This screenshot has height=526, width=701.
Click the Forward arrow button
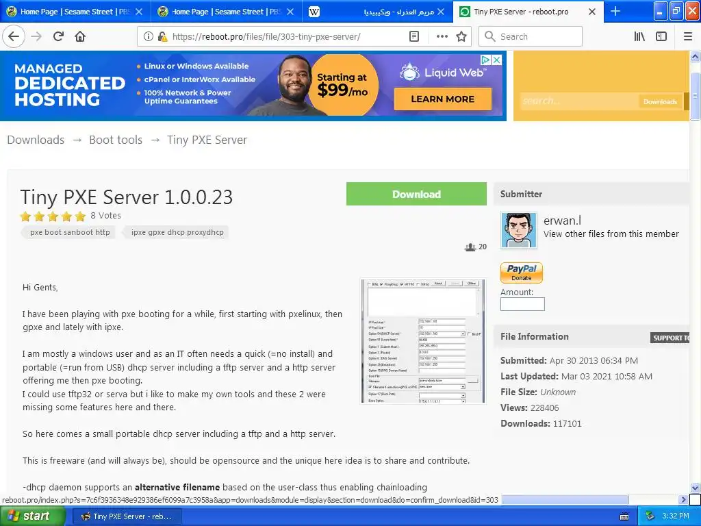point(36,36)
